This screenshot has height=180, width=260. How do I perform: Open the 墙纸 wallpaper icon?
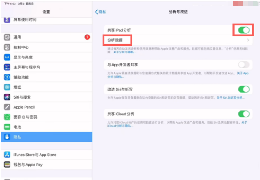pos(7,87)
